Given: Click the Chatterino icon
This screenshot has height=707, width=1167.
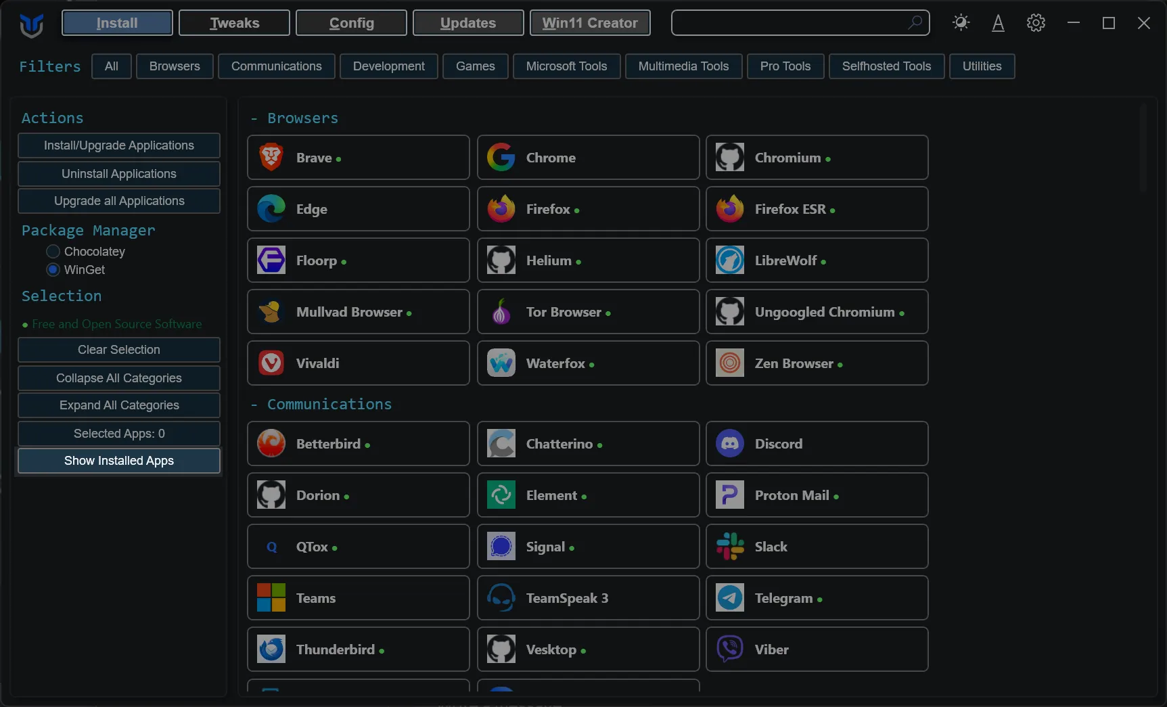Looking at the screenshot, I should [501, 444].
